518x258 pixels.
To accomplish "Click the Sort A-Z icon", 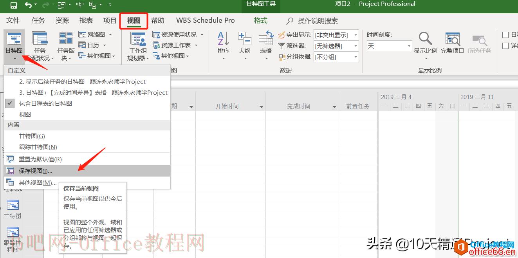I will click(x=223, y=39).
